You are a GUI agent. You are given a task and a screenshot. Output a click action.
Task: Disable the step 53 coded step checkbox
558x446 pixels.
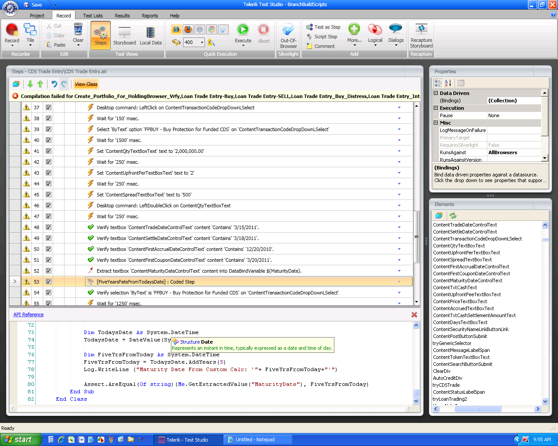pyautogui.click(x=48, y=282)
